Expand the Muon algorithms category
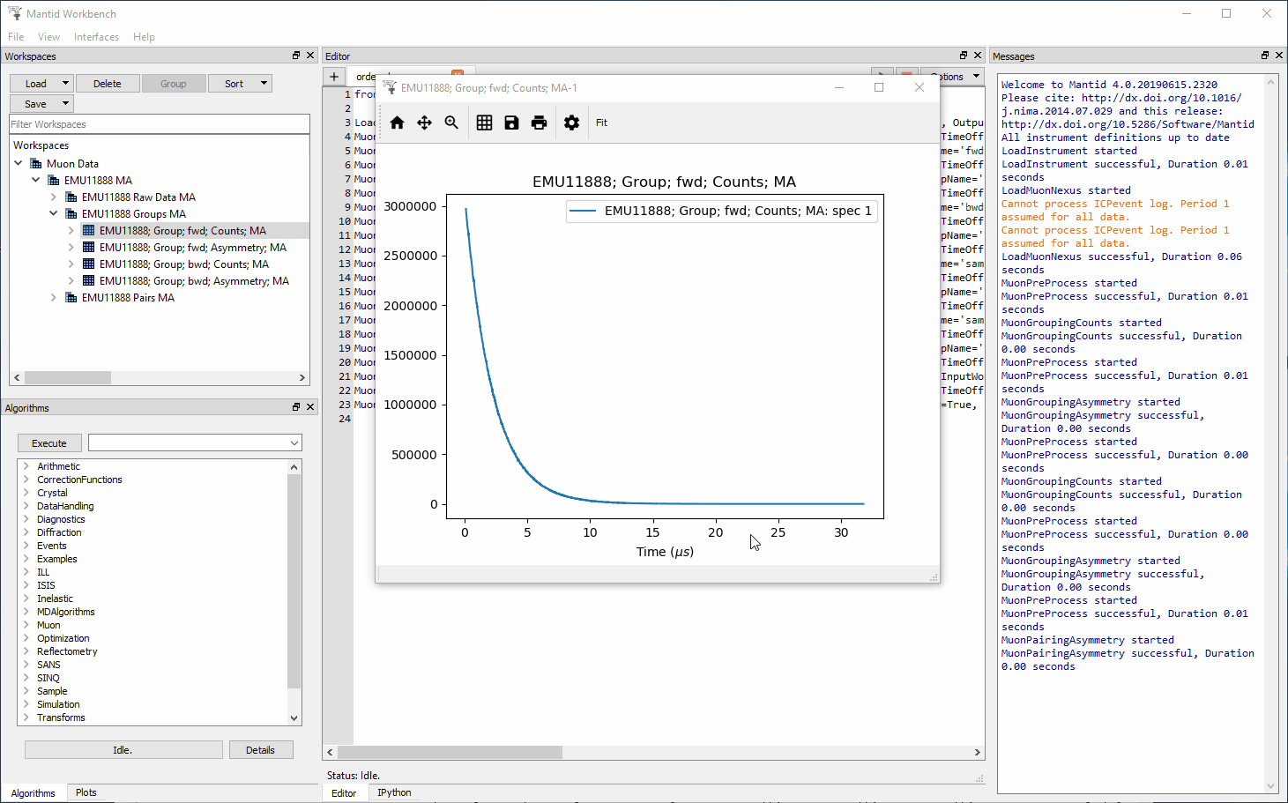The image size is (1288, 803). click(26, 625)
